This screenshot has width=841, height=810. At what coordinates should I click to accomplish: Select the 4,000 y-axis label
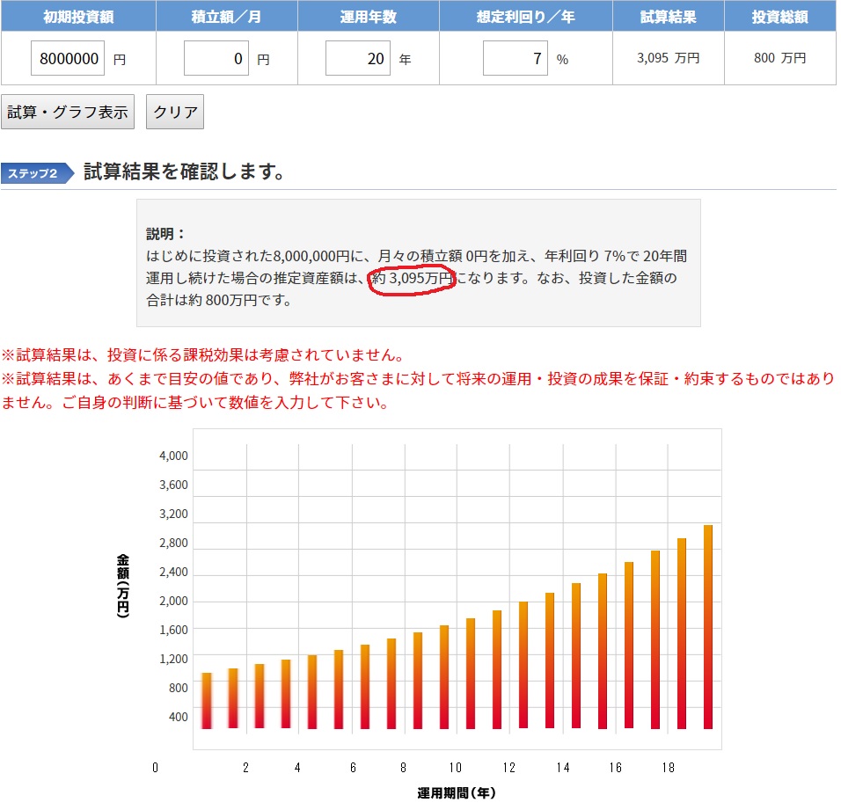(x=173, y=456)
